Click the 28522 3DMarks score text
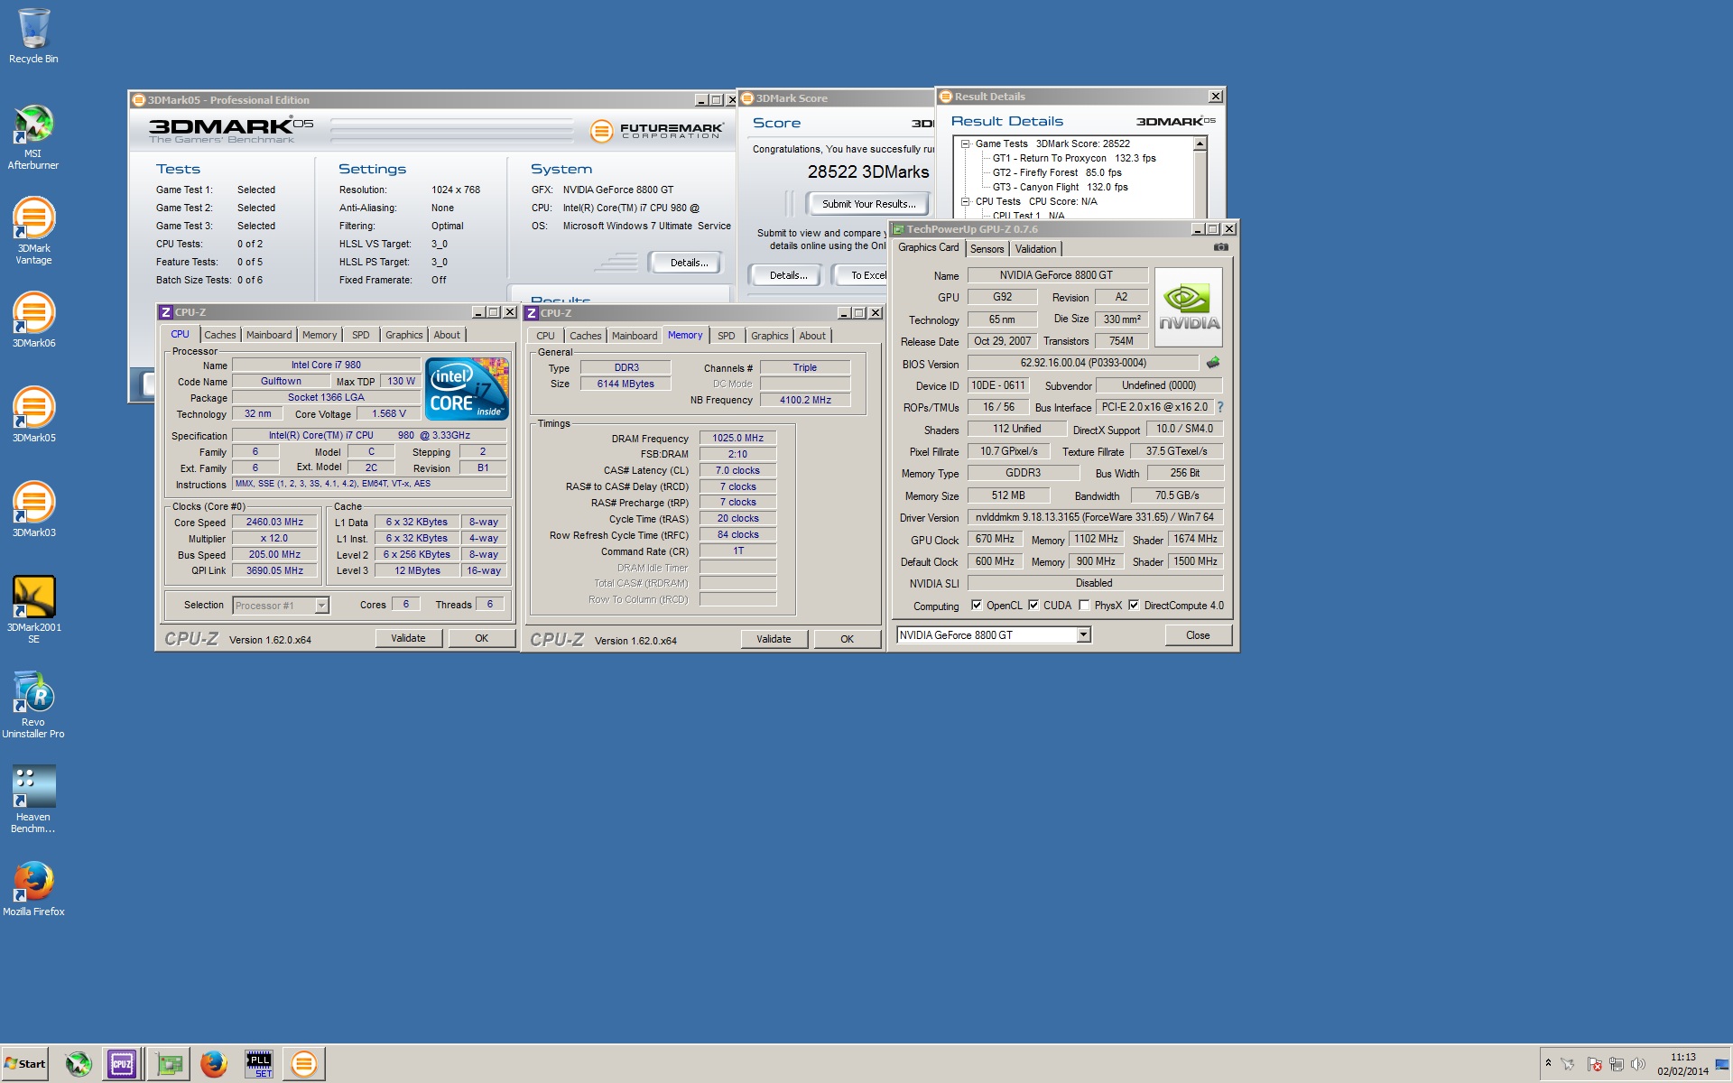The width and height of the screenshot is (1733, 1083). (x=867, y=171)
